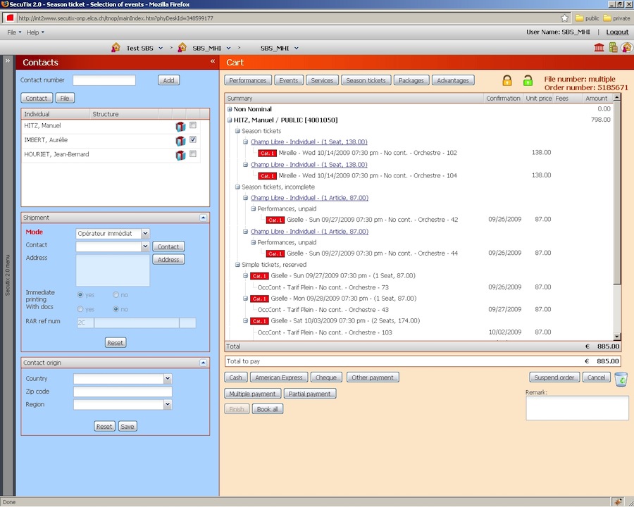Click the red stop icon in address bar
The height and width of the screenshot is (507, 634).
click(x=10, y=18)
